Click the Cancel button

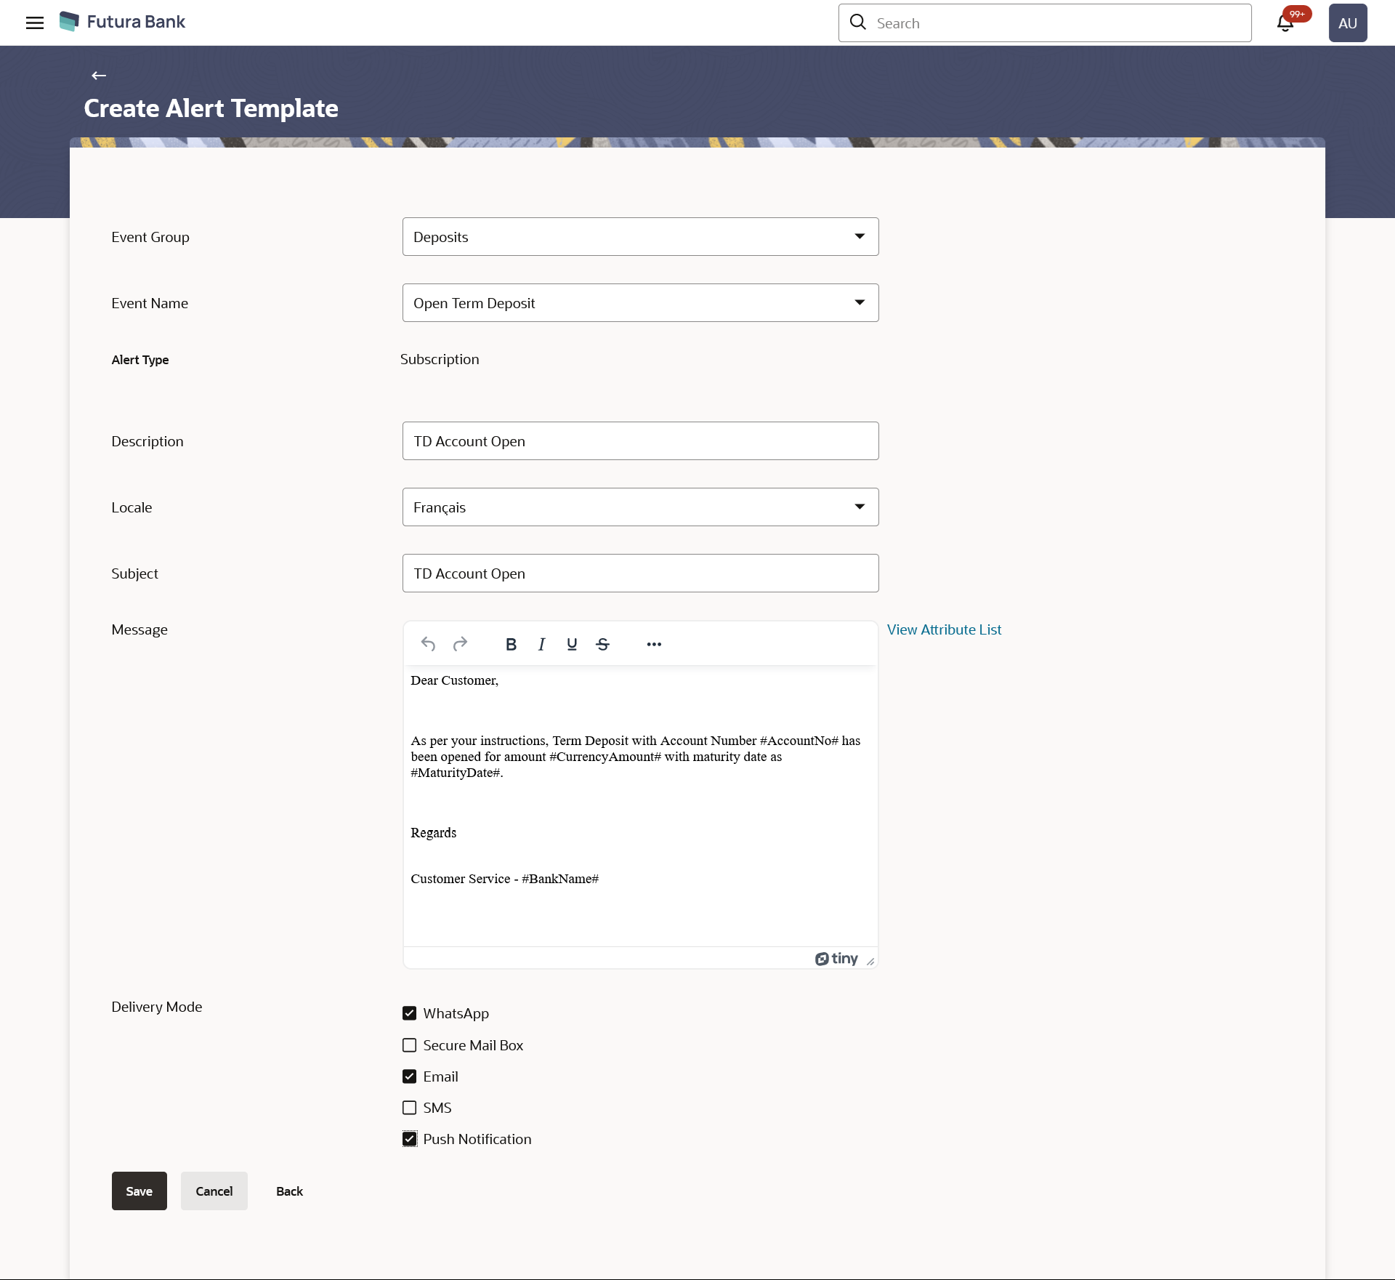pos(214,1191)
